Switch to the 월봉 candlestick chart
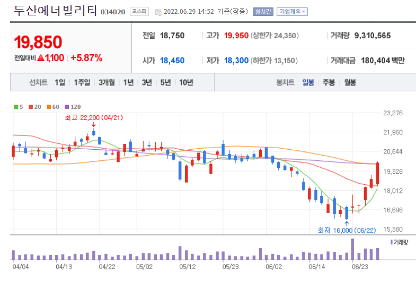 tap(350, 82)
